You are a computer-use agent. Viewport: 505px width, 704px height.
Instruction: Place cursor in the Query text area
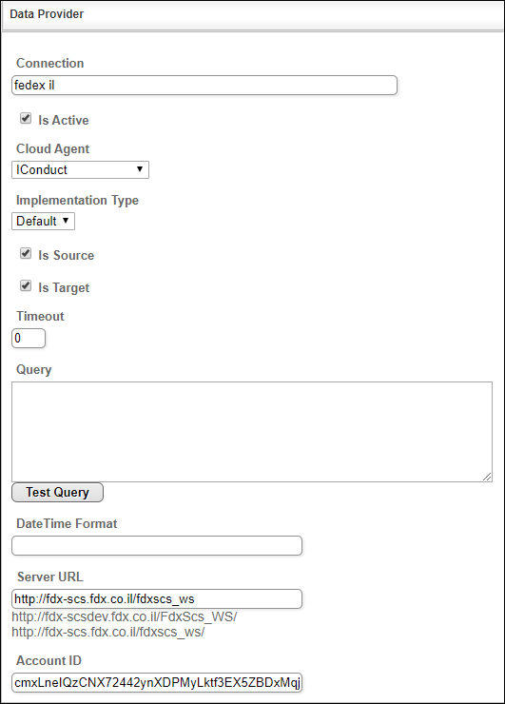[252, 432]
